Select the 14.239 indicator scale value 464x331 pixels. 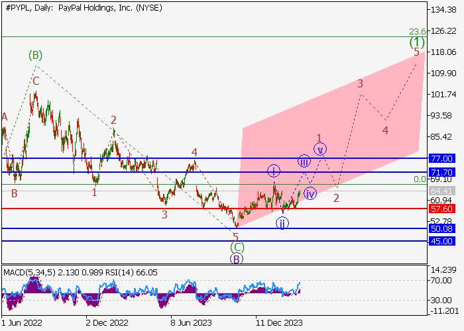click(444, 270)
